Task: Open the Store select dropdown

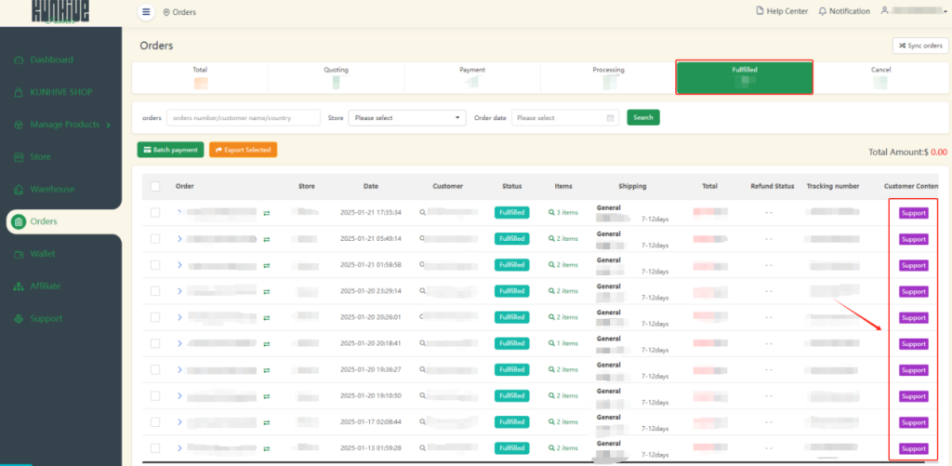Action: pos(407,118)
